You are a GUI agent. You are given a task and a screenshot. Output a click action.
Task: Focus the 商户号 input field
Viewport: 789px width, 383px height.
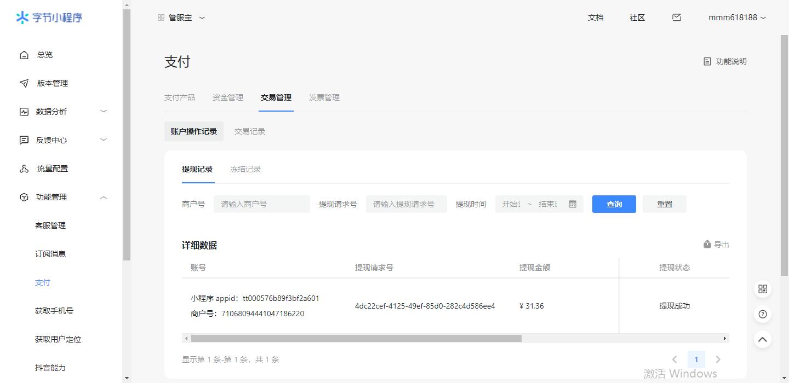(261, 204)
